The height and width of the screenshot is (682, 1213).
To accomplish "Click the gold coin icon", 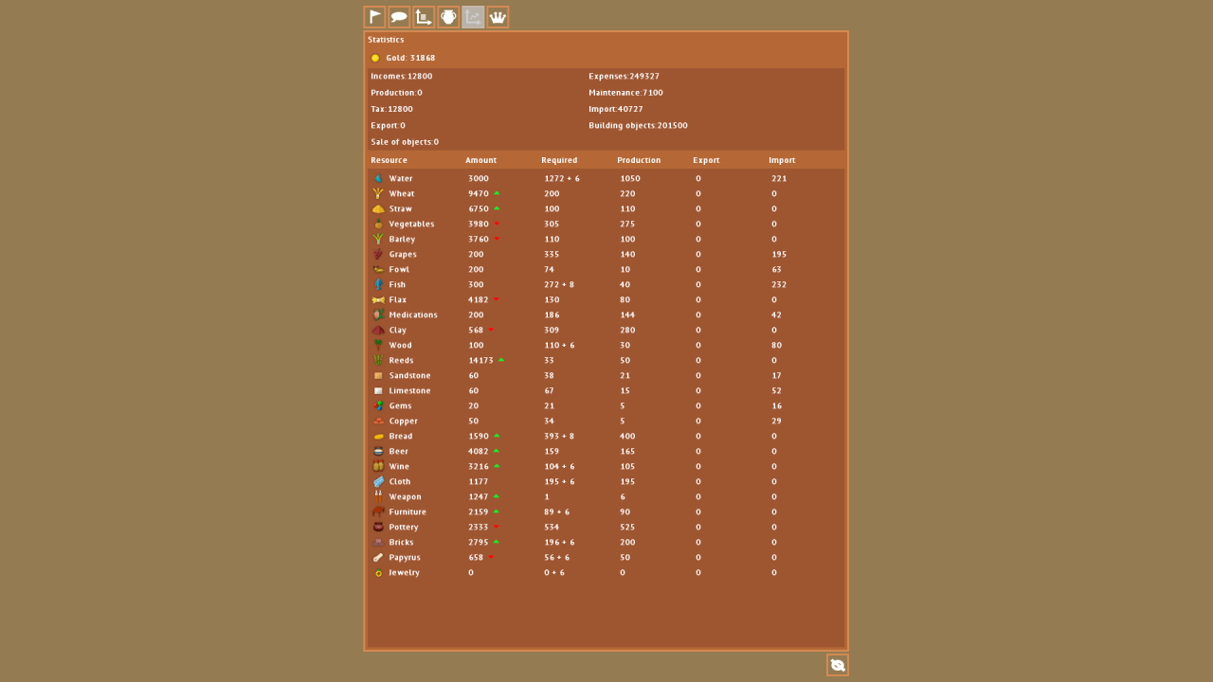I will coord(375,58).
